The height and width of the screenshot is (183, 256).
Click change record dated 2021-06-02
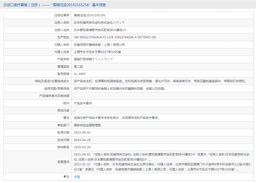[x=162, y=157]
